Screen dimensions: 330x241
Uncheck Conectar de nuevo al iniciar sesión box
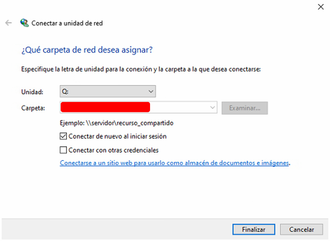pyautogui.click(x=63, y=136)
